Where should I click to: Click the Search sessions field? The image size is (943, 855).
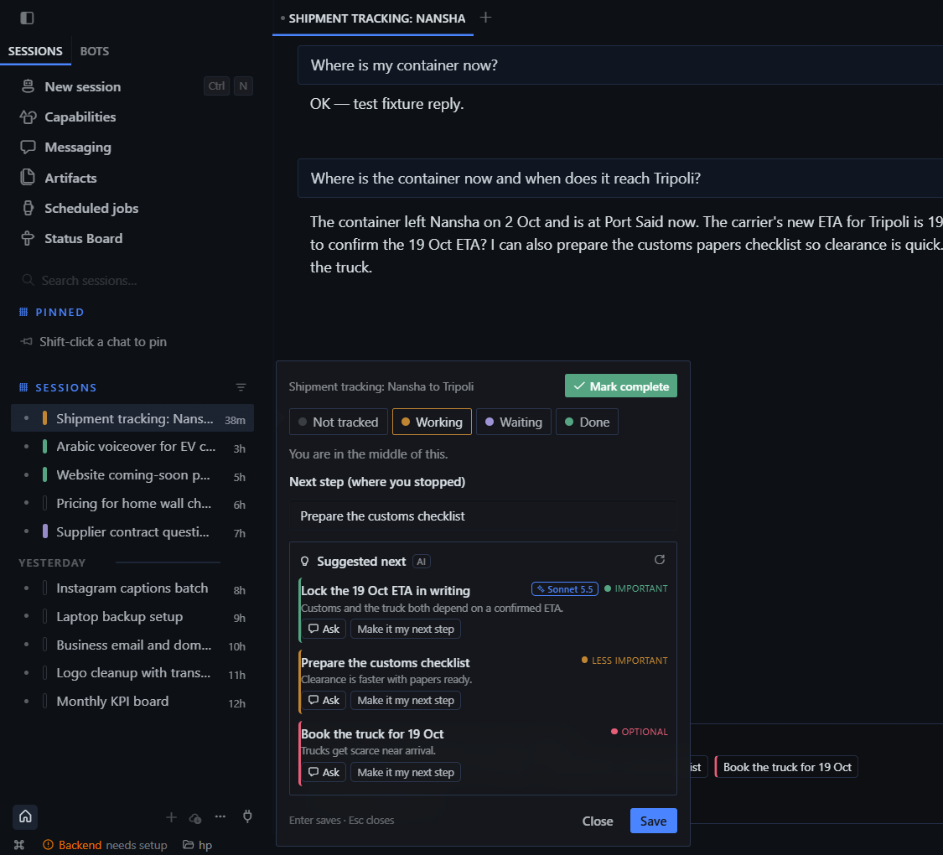(x=137, y=280)
